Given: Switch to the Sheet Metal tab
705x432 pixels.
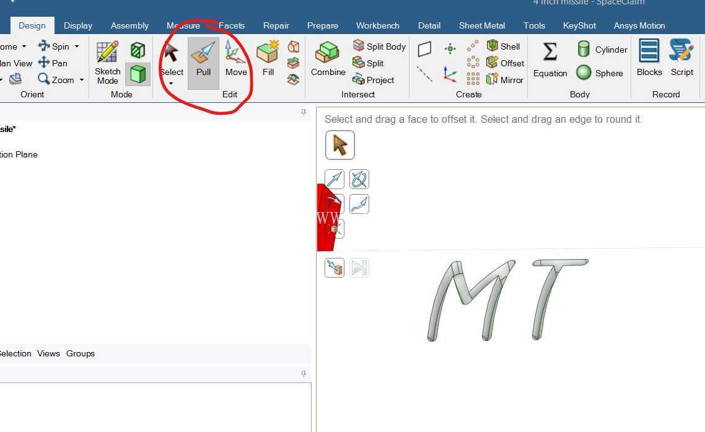Looking at the screenshot, I should (482, 25).
